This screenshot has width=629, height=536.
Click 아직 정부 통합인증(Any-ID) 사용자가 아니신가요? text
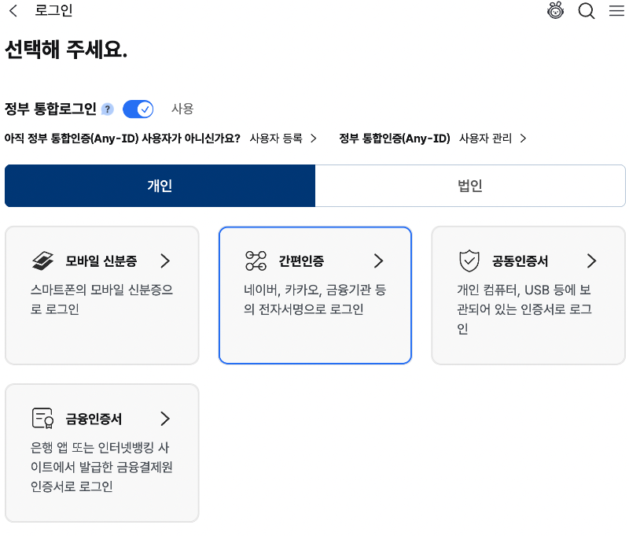123,139
